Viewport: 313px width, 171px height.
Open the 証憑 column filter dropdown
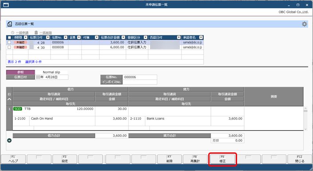click(79, 37)
